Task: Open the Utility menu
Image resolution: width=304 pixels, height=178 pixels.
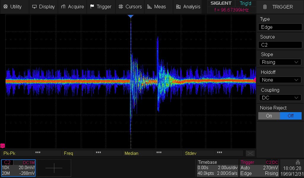Action: coord(13,7)
